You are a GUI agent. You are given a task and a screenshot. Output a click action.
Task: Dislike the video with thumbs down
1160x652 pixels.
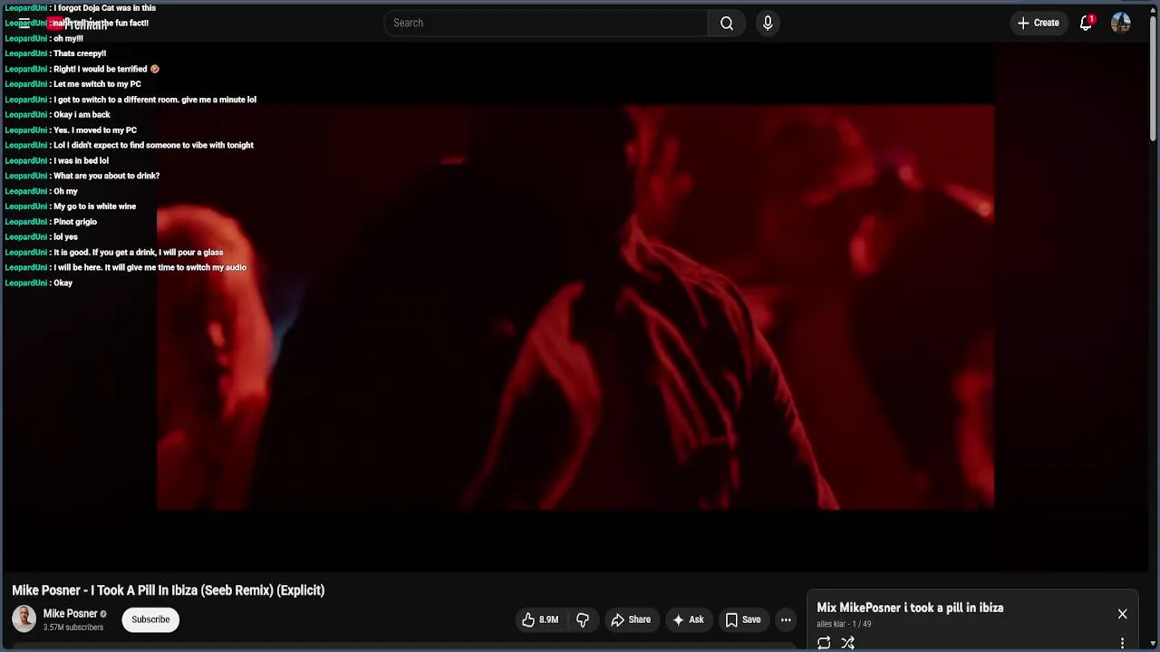tap(583, 619)
